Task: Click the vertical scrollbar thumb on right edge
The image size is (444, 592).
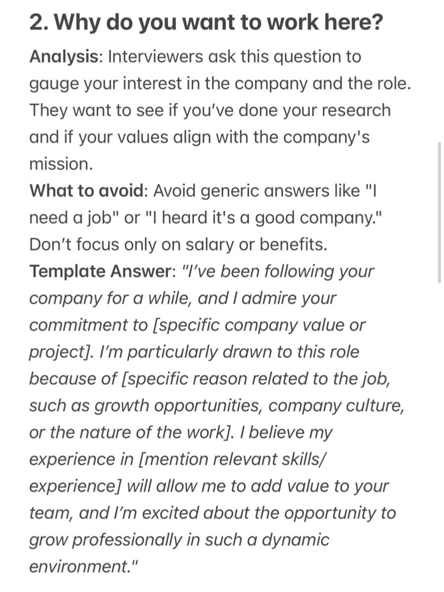Action: pyautogui.click(x=439, y=213)
